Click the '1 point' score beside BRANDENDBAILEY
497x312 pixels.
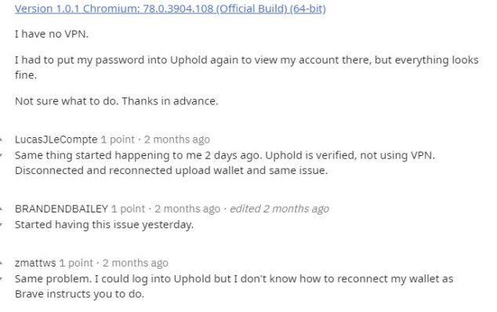(x=128, y=209)
